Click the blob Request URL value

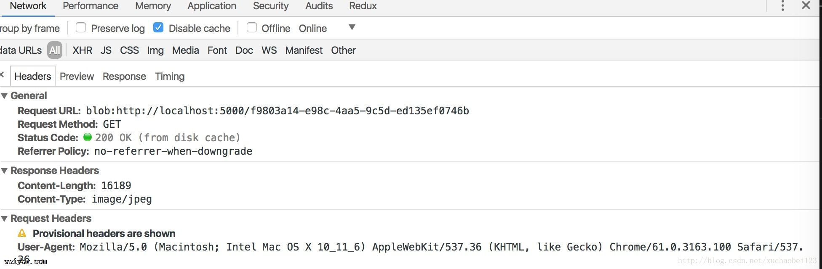[x=277, y=111]
